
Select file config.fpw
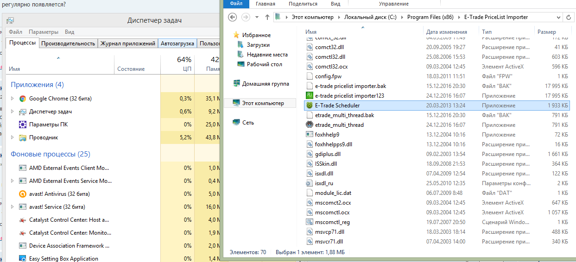pyautogui.click(x=328, y=76)
